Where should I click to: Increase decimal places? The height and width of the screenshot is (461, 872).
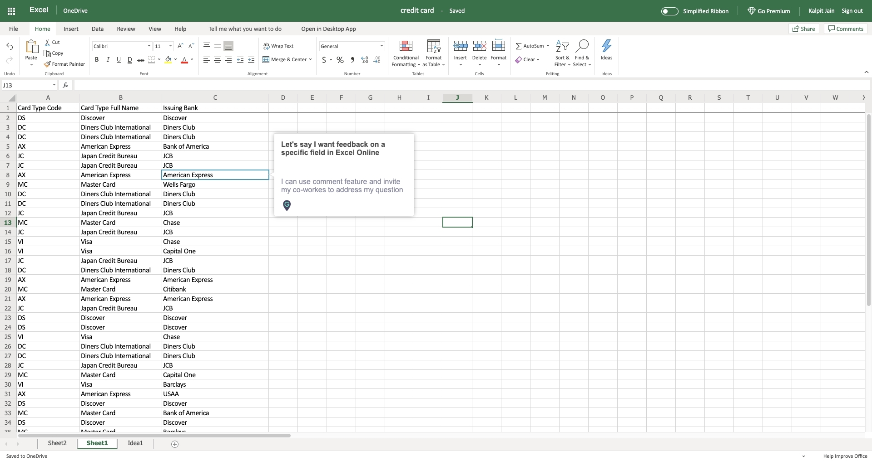365,60
